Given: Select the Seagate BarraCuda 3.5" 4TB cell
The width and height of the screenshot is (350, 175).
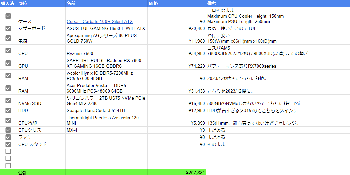Looking at the screenshot, I should pyautogui.click(x=107, y=110).
